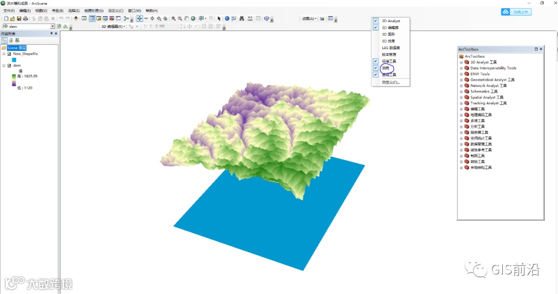Viewport: 558px width, 294px height.
Task: Open an existing scene file
Action: [x=12, y=19]
